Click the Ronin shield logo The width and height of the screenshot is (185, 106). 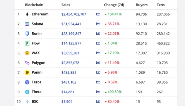tap(27, 34)
